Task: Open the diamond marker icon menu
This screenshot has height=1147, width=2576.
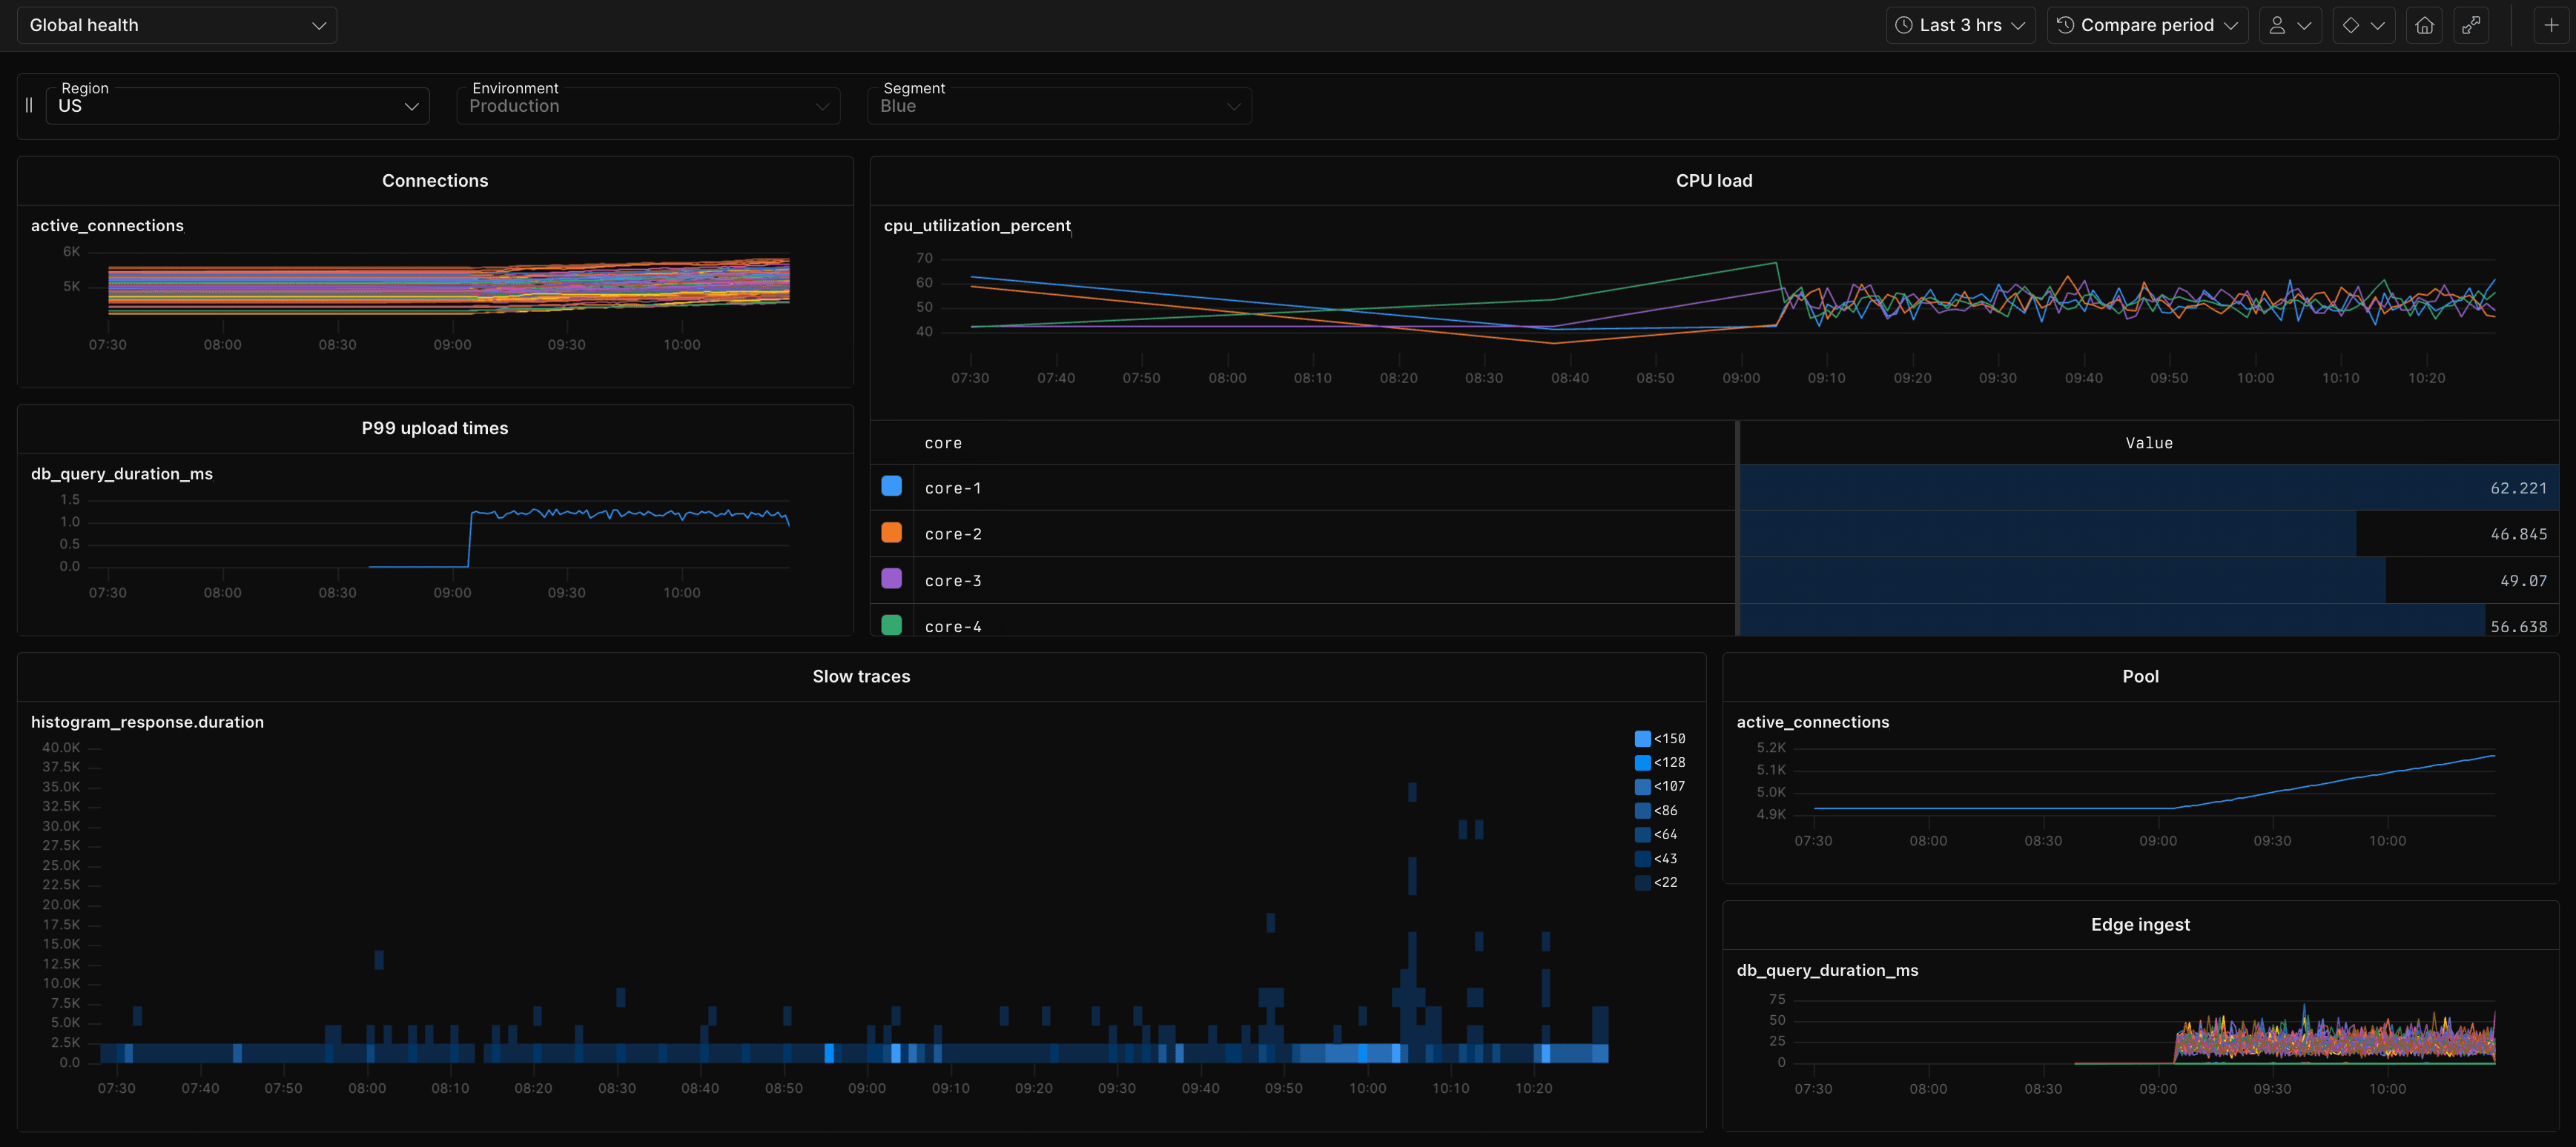Action: pyautogui.click(x=2363, y=25)
